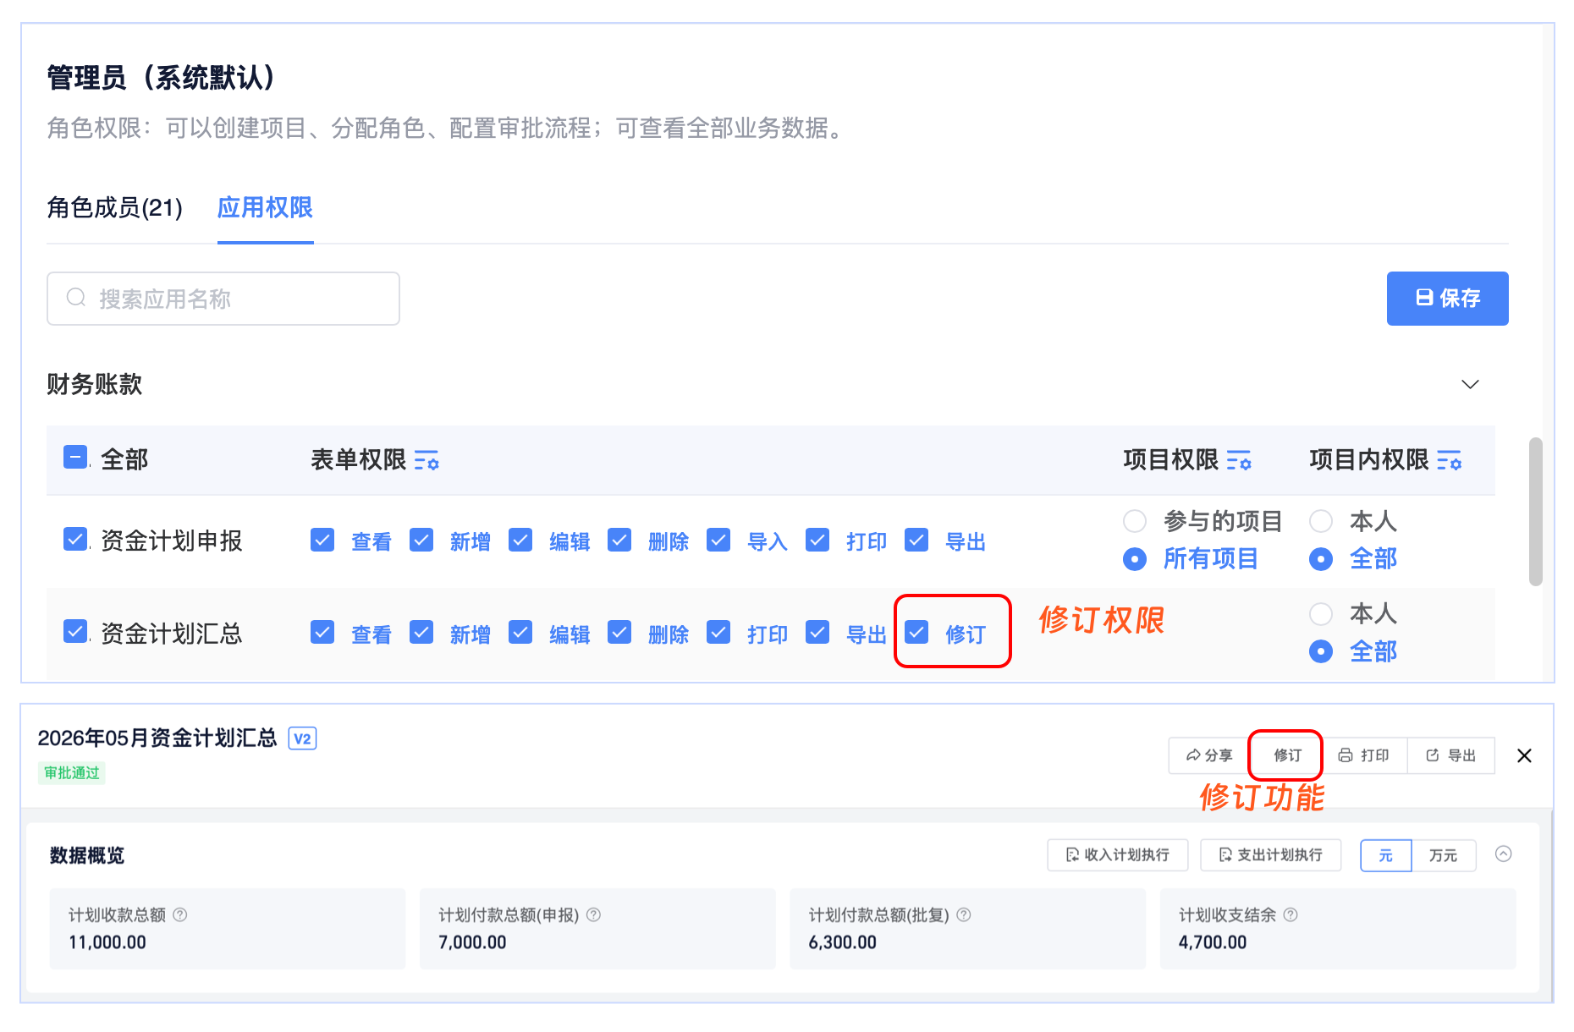Collapse the 财务账款 section

(1471, 384)
